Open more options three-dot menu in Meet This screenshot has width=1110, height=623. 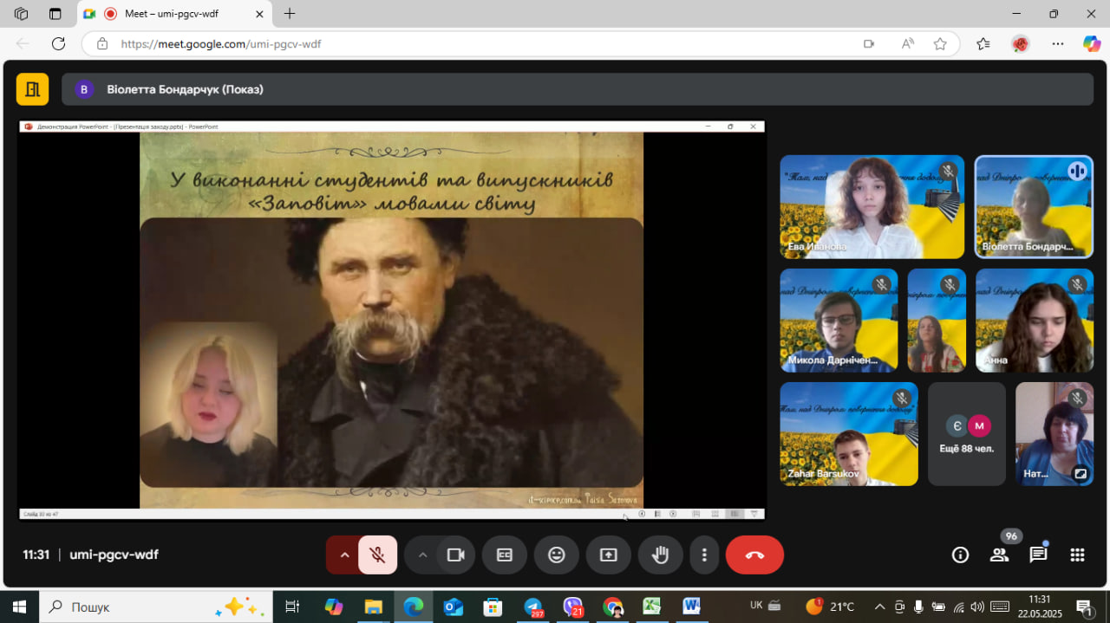coord(704,555)
